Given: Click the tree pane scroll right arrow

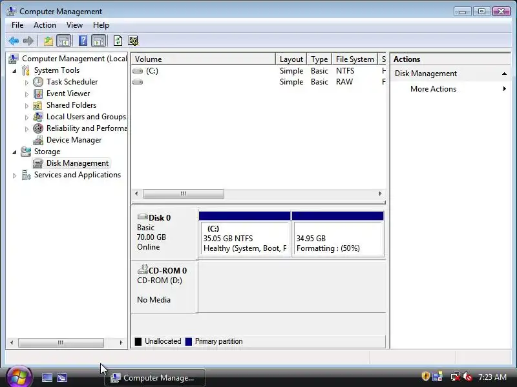Looking at the screenshot, I should pyautogui.click(x=121, y=342).
